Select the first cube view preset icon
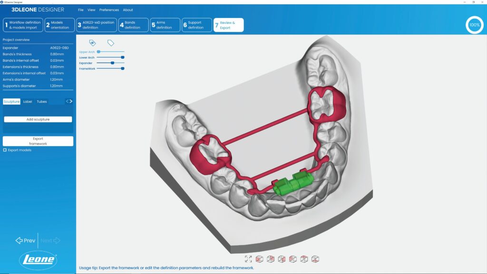This screenshot has height=274, width=487. click(260, 259)
